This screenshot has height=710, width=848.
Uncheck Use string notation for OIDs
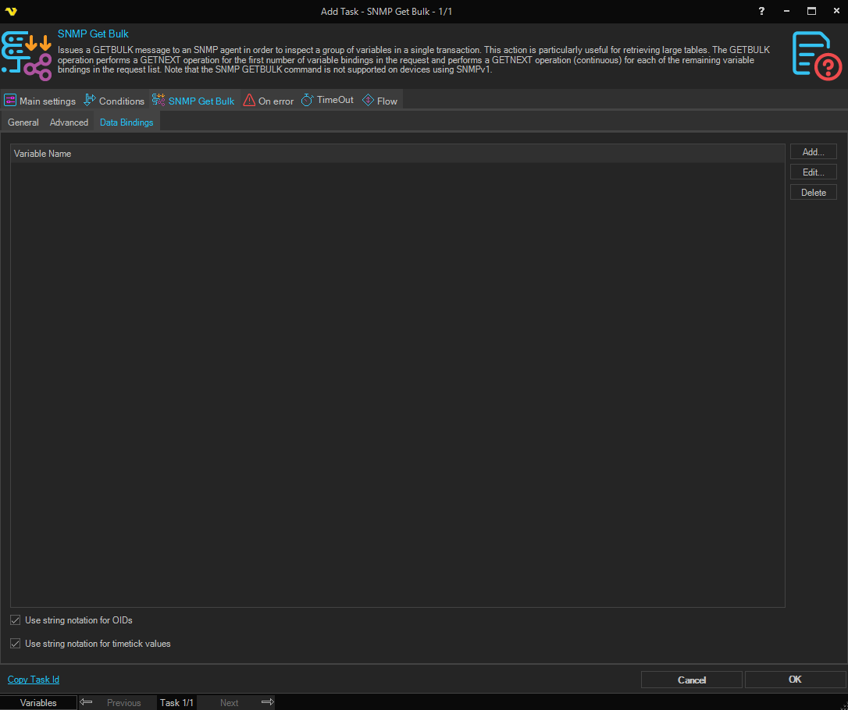tap(16, 620)
